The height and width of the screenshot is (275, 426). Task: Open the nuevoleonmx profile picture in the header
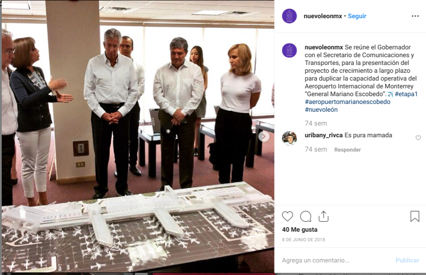point(289,16)
